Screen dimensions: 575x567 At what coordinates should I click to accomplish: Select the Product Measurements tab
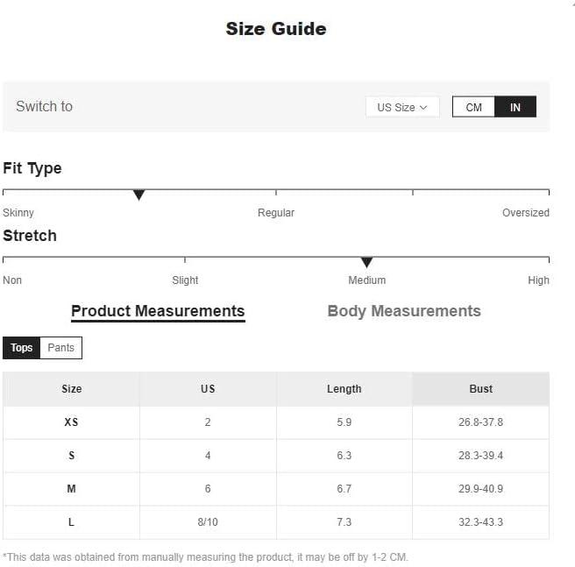pos(158,312)
